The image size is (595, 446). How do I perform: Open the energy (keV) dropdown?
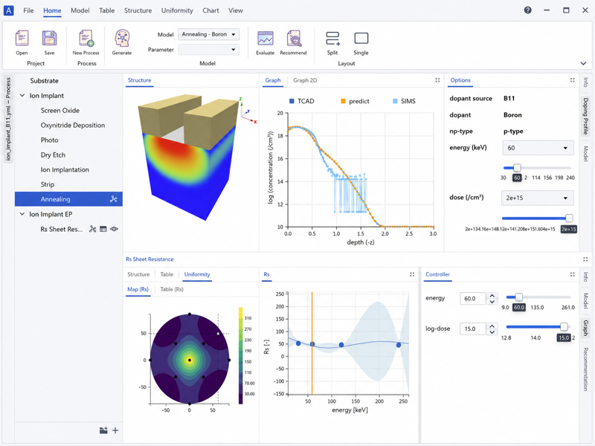click(538, 148)
